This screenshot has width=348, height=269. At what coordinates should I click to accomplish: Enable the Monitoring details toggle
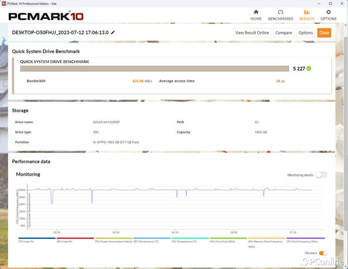point(321,175)
